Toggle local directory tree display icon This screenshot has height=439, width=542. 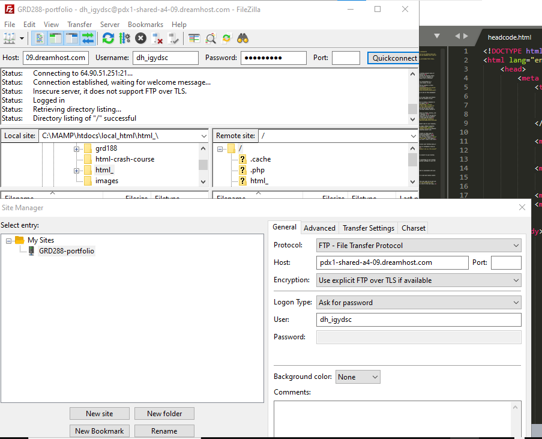(x=55, y=38)
